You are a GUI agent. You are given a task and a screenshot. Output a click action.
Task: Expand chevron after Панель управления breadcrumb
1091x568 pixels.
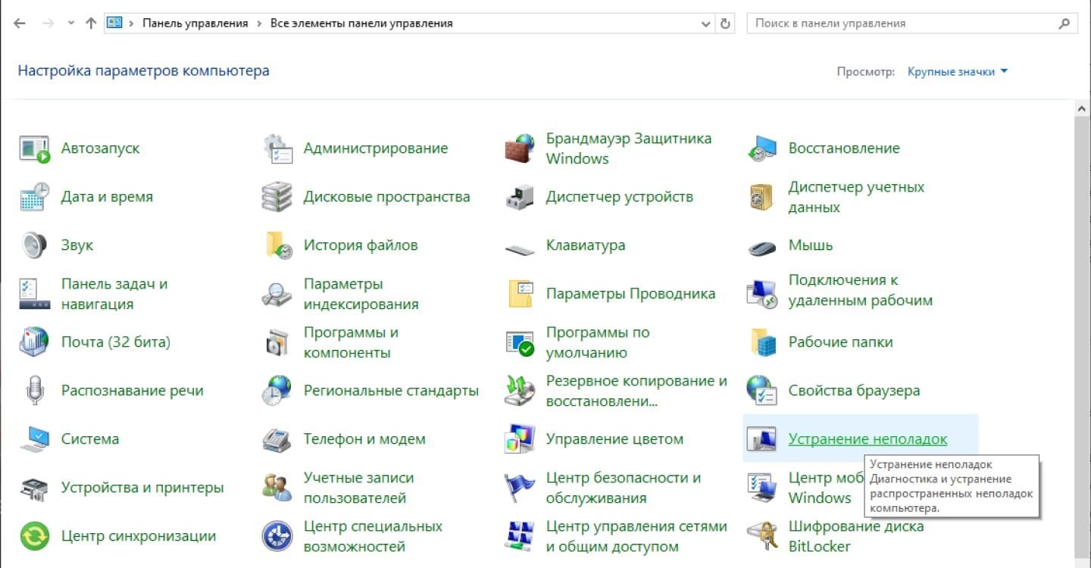[259, 23]
